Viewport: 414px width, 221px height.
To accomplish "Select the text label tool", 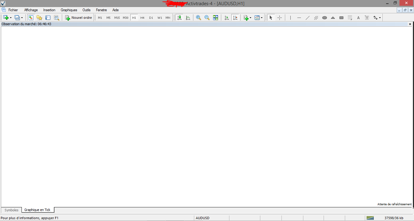I will coord(367,18).
